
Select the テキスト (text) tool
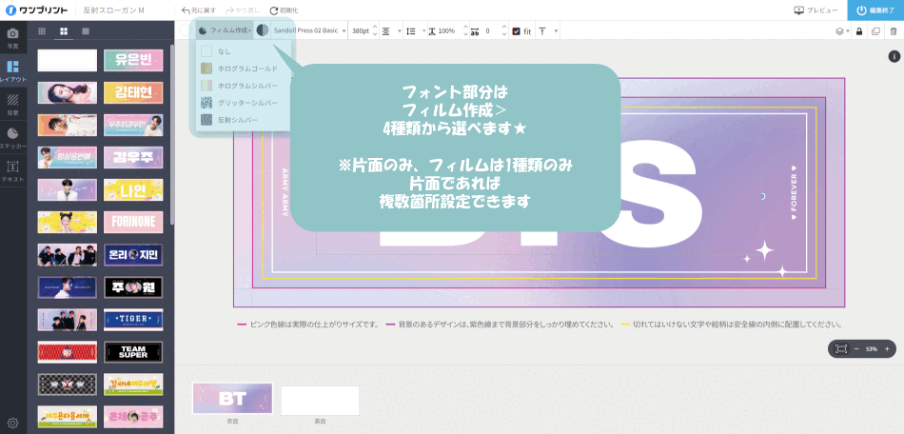pos(12,170)
